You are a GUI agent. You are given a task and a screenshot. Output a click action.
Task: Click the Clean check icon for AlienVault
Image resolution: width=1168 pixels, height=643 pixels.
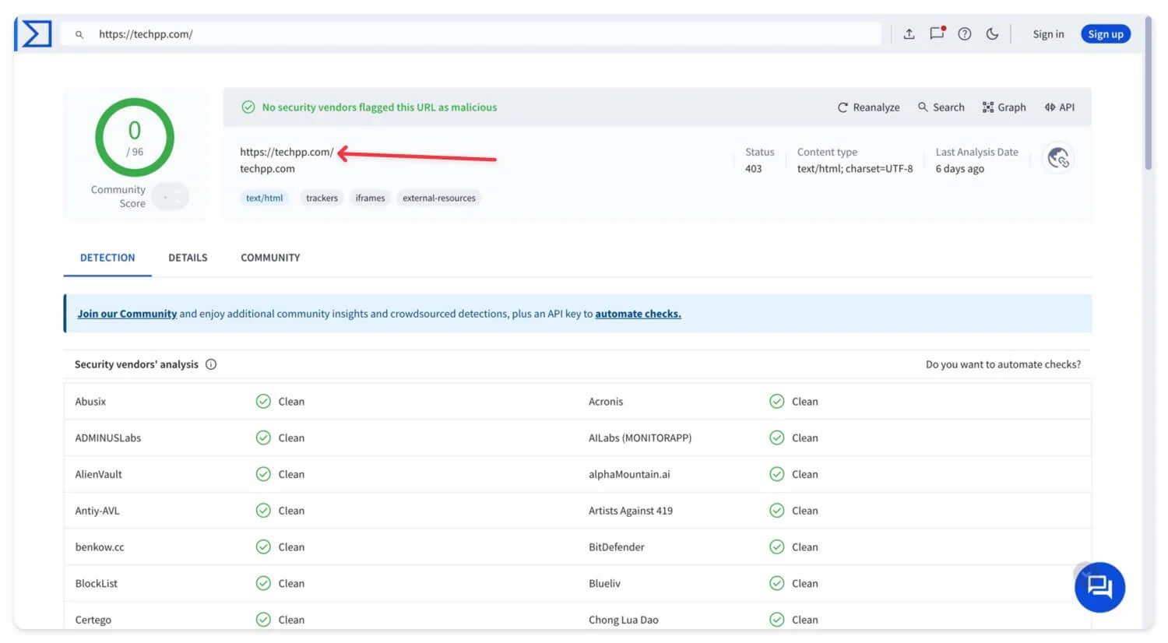pyautogui.click(x=263, y=474)
